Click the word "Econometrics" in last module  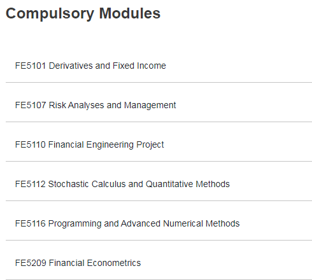click(114, 263)
